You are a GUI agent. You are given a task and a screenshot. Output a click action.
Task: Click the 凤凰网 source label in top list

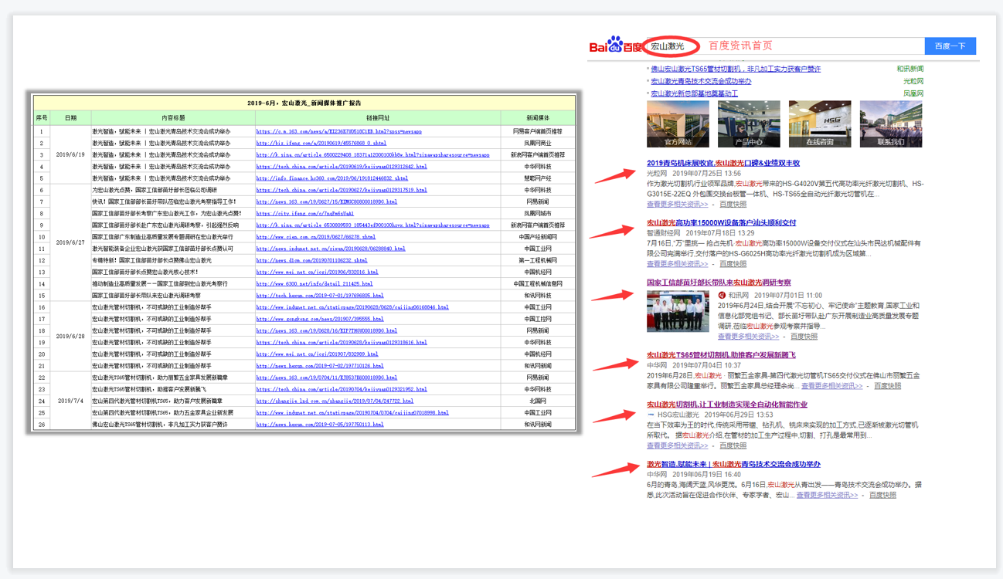tap(913, 93)
